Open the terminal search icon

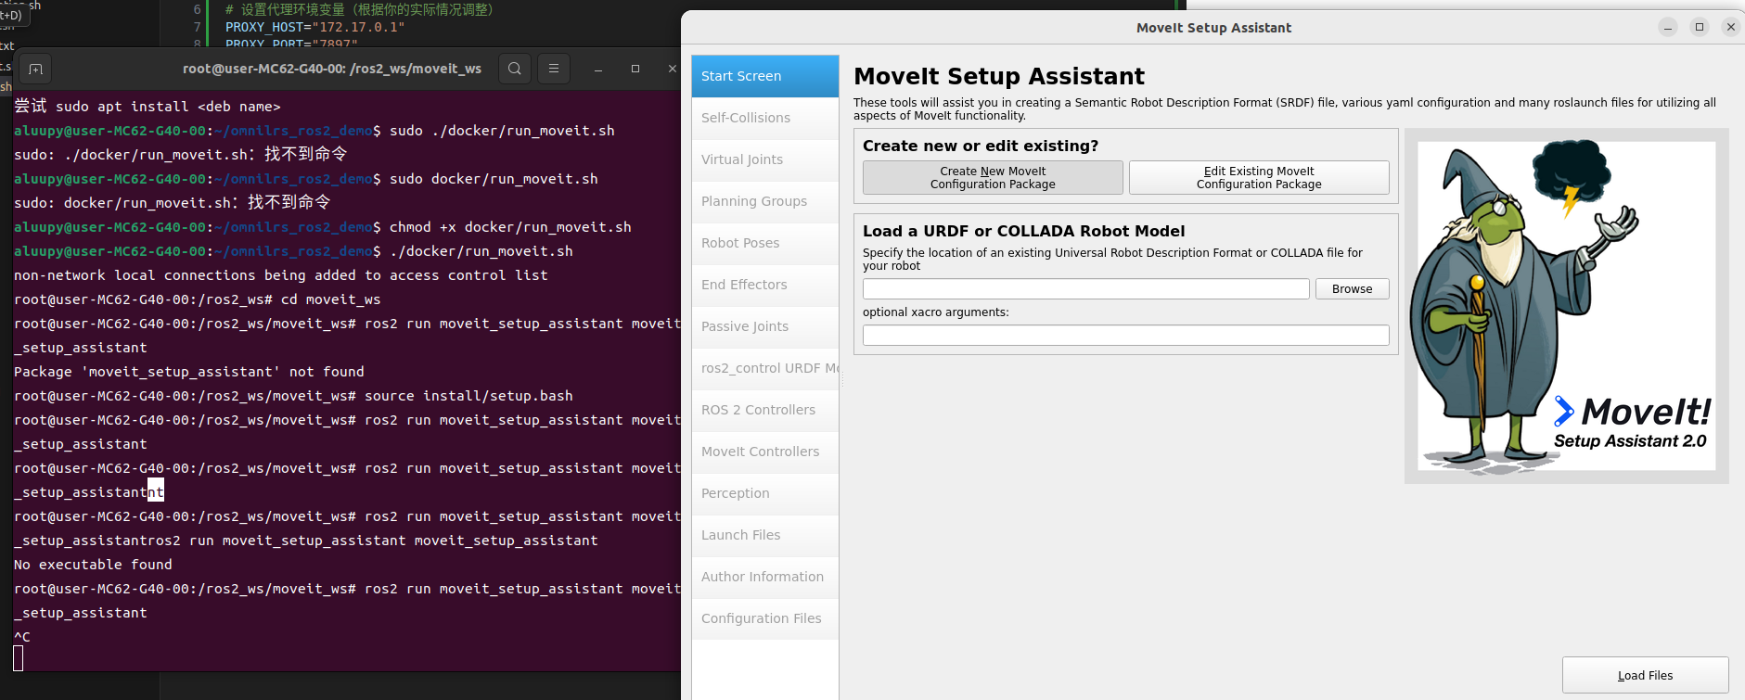(x=515, y=69)
